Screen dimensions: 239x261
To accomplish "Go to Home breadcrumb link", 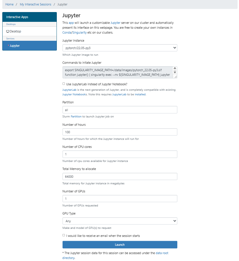I will pyautogui.click(x=9, y=4).
